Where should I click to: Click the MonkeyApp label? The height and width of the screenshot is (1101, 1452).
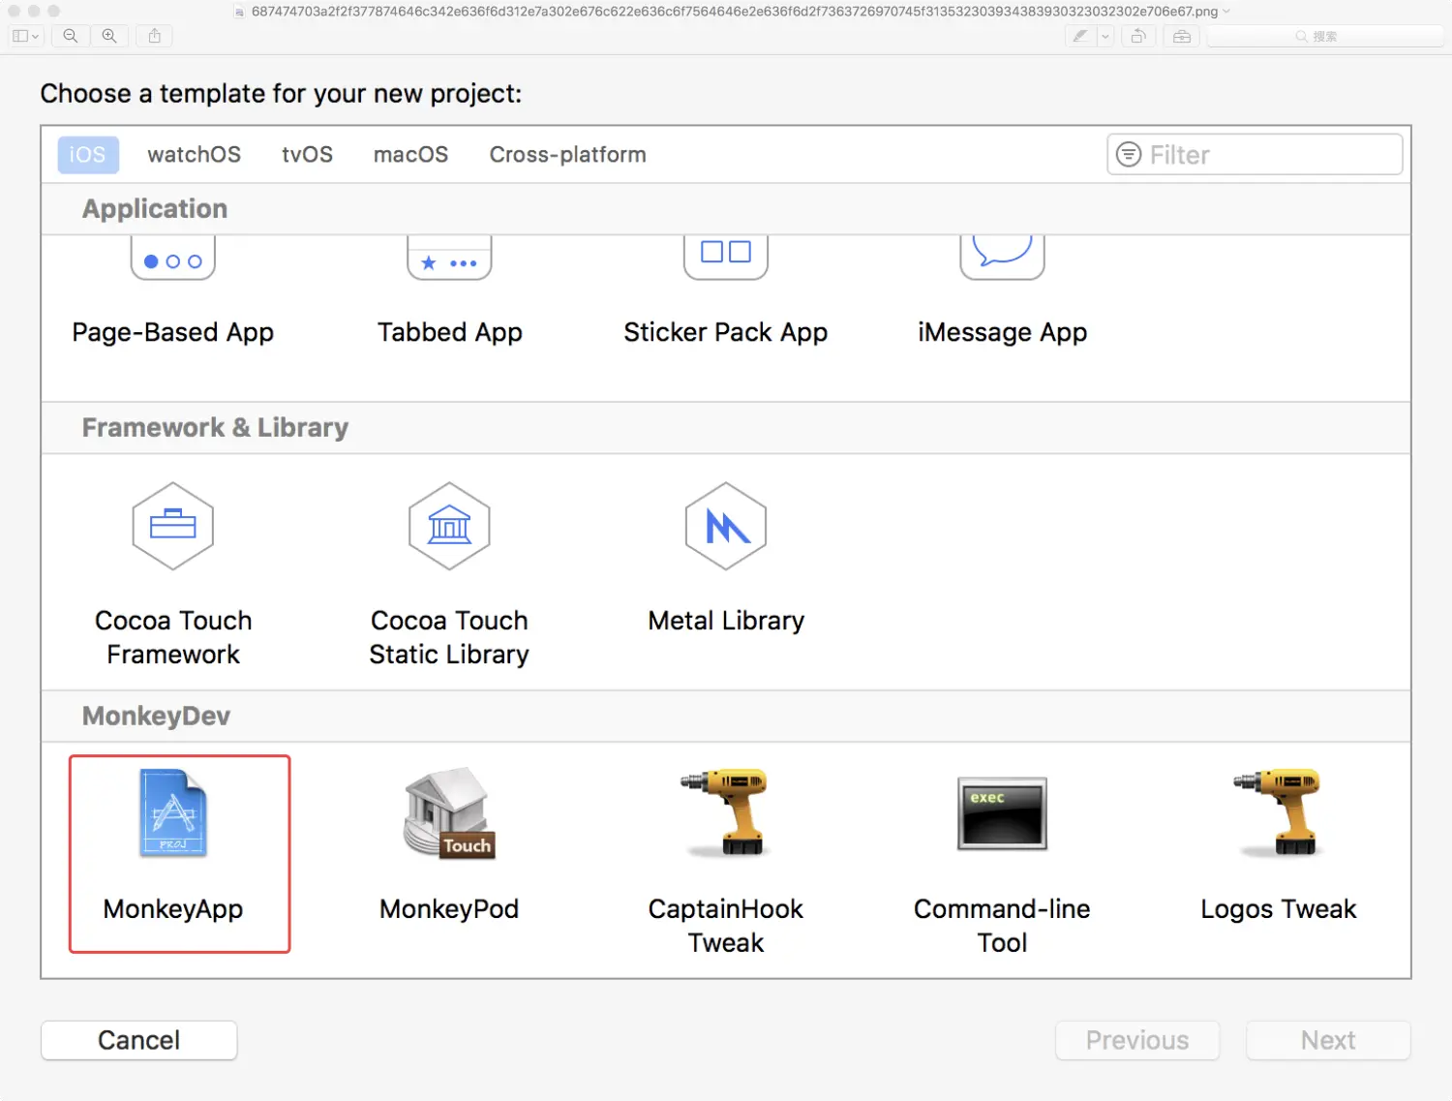173,909
